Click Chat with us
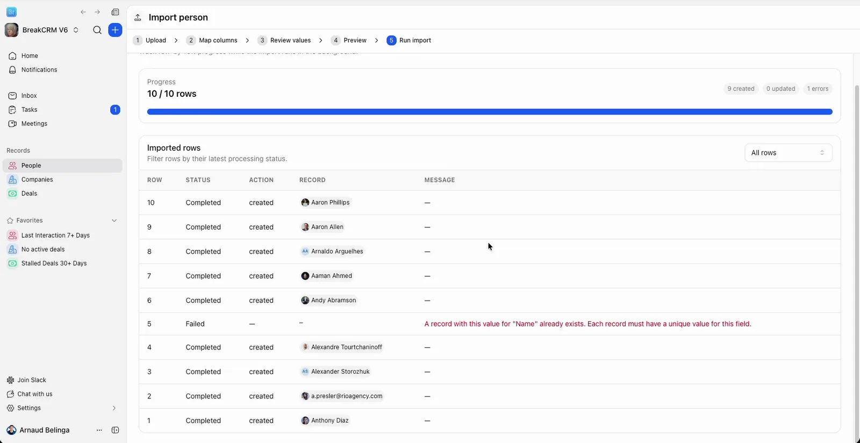The height and width of the screenshot is (443, 860). 30,394
